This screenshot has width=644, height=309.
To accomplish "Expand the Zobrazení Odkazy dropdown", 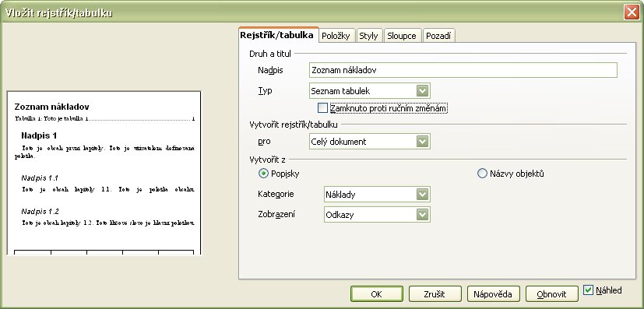I will tap(422, 214).
